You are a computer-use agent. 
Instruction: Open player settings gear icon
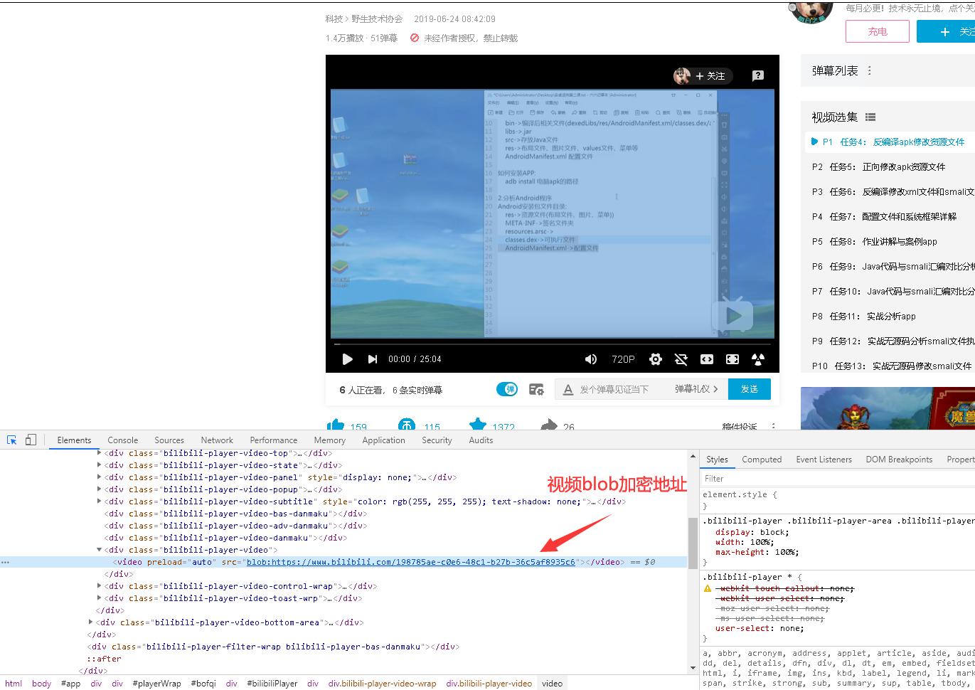click(656, 359)
